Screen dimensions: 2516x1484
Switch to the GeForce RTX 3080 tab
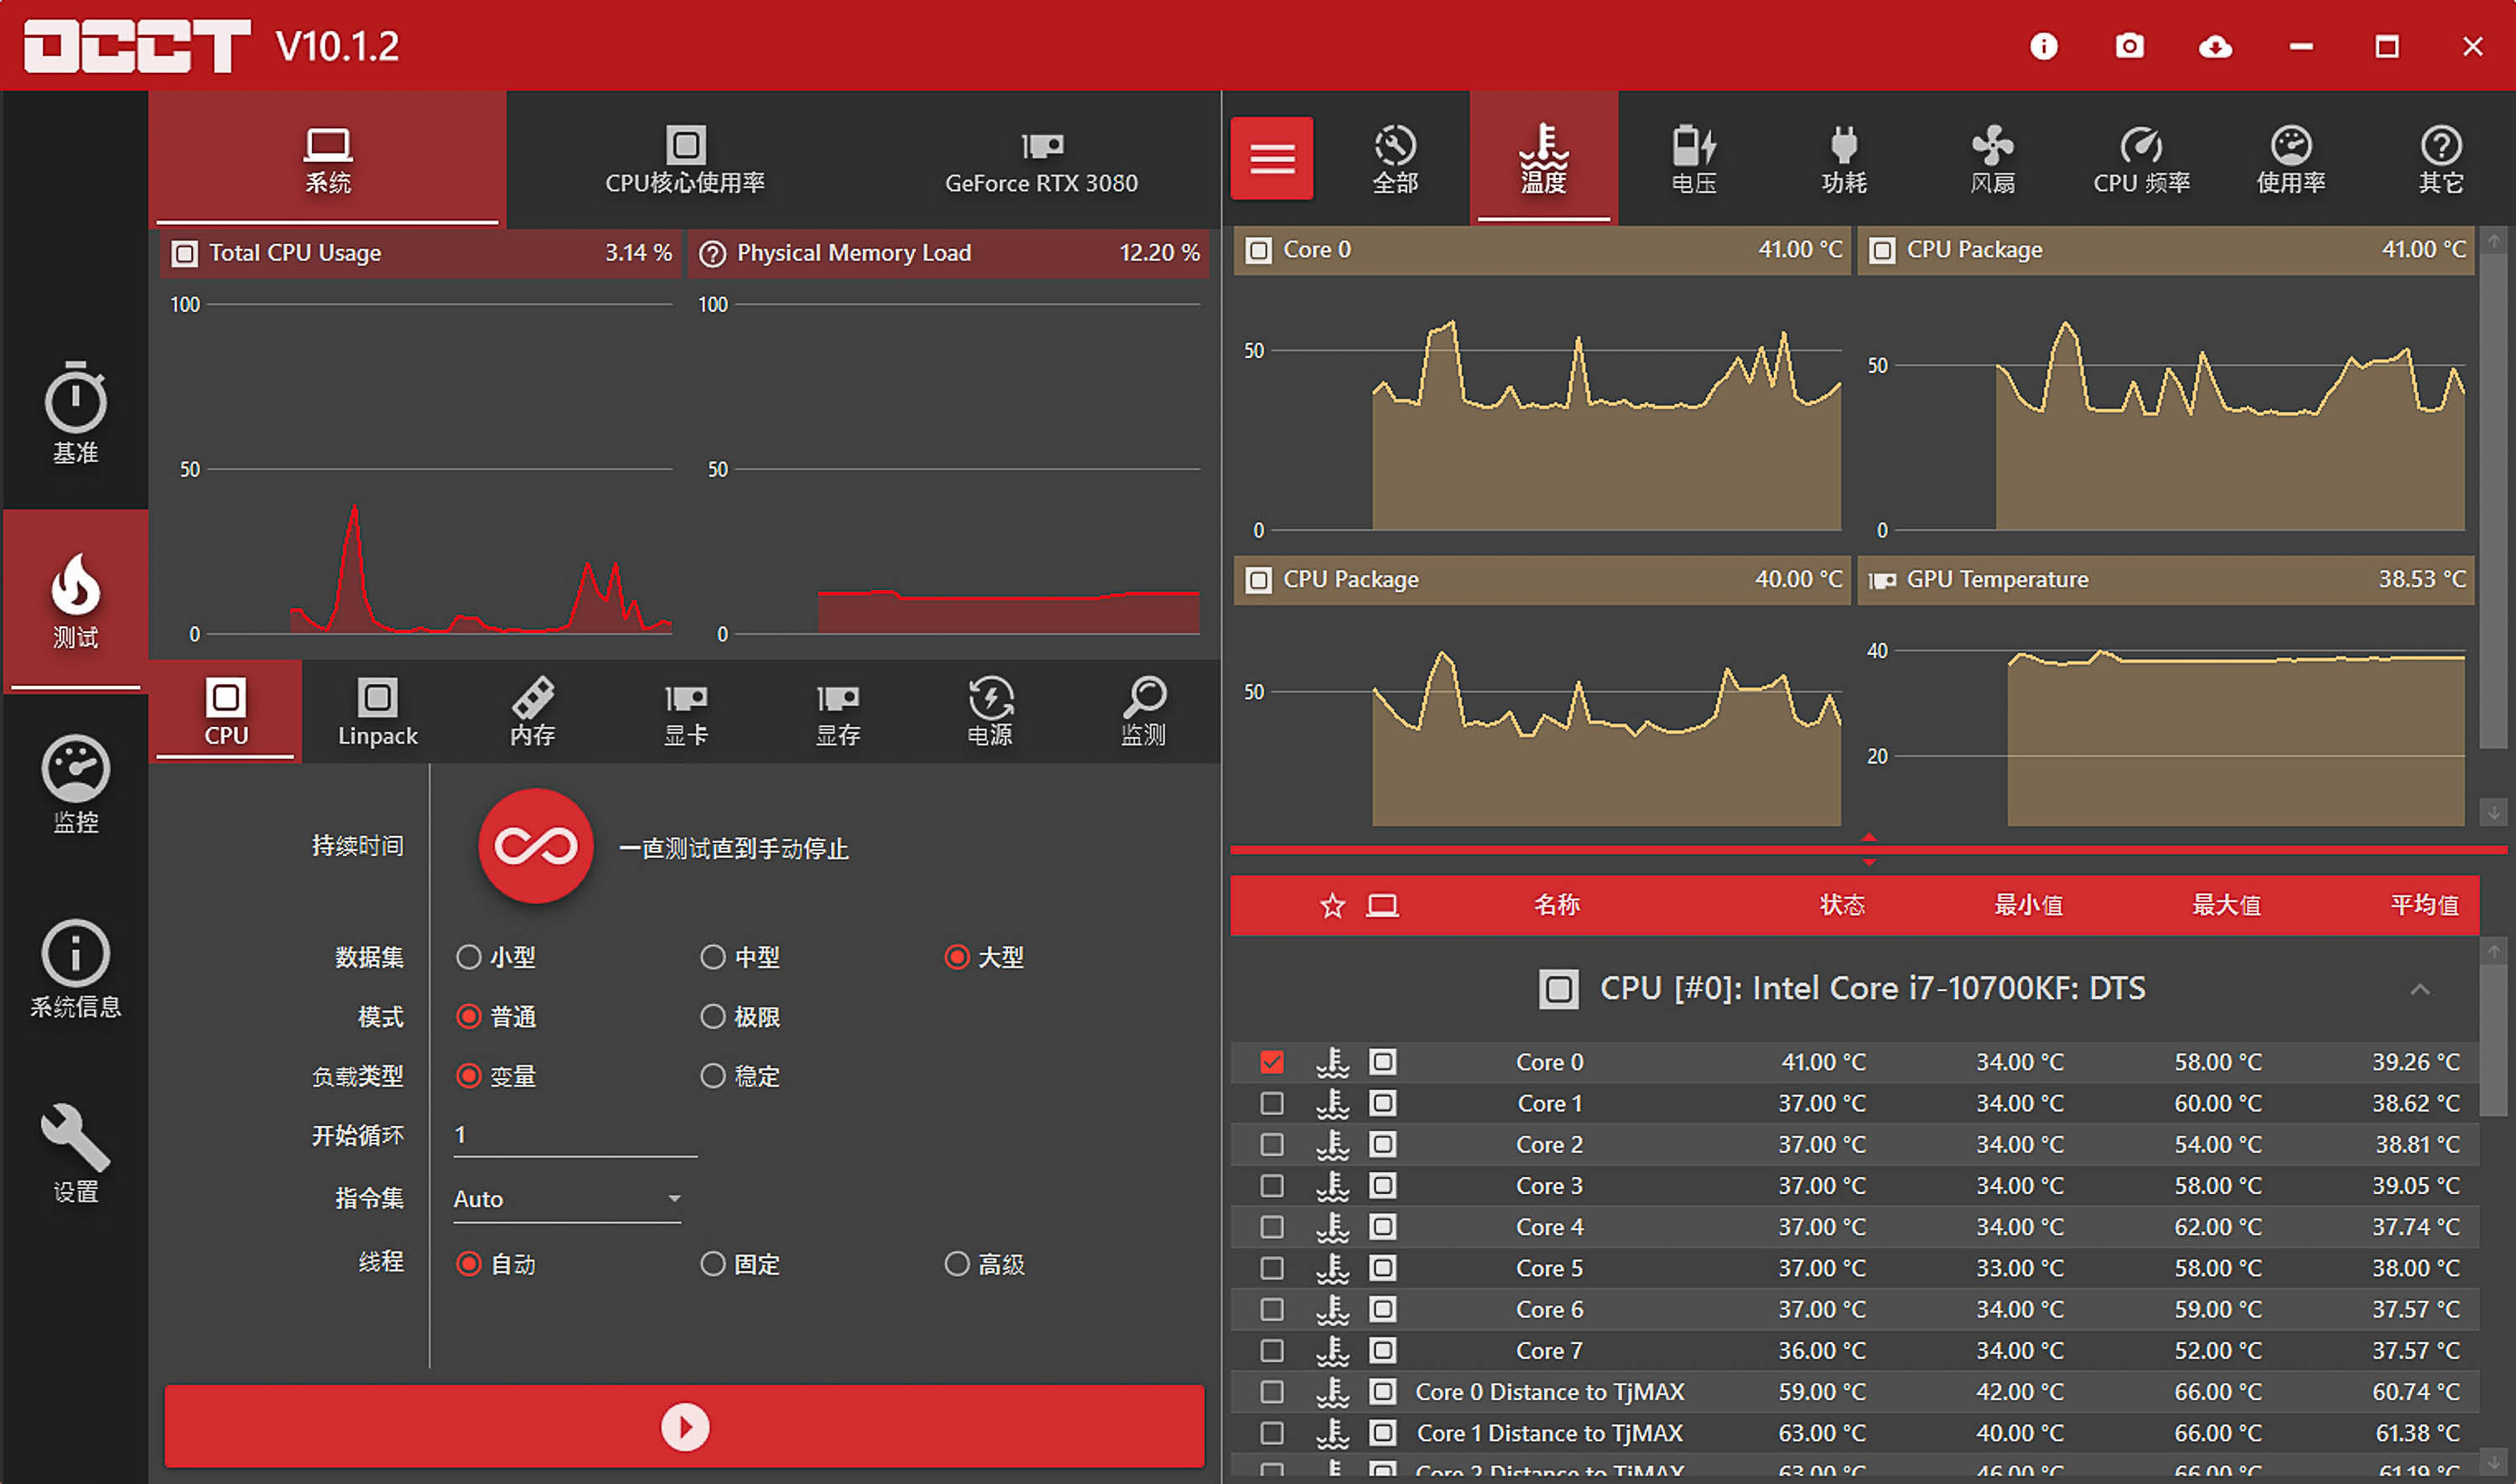pos(1041,160)
